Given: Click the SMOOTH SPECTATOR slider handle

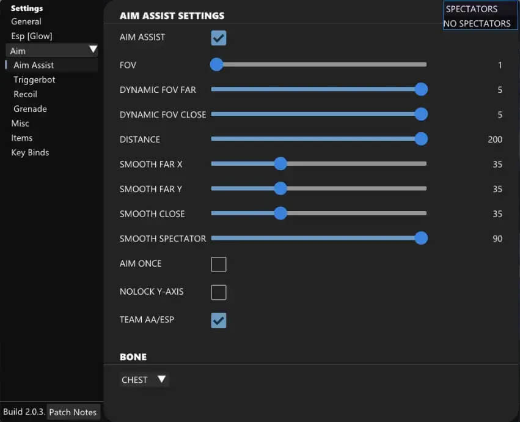Looking at the screenshot, I should (420, 238).
